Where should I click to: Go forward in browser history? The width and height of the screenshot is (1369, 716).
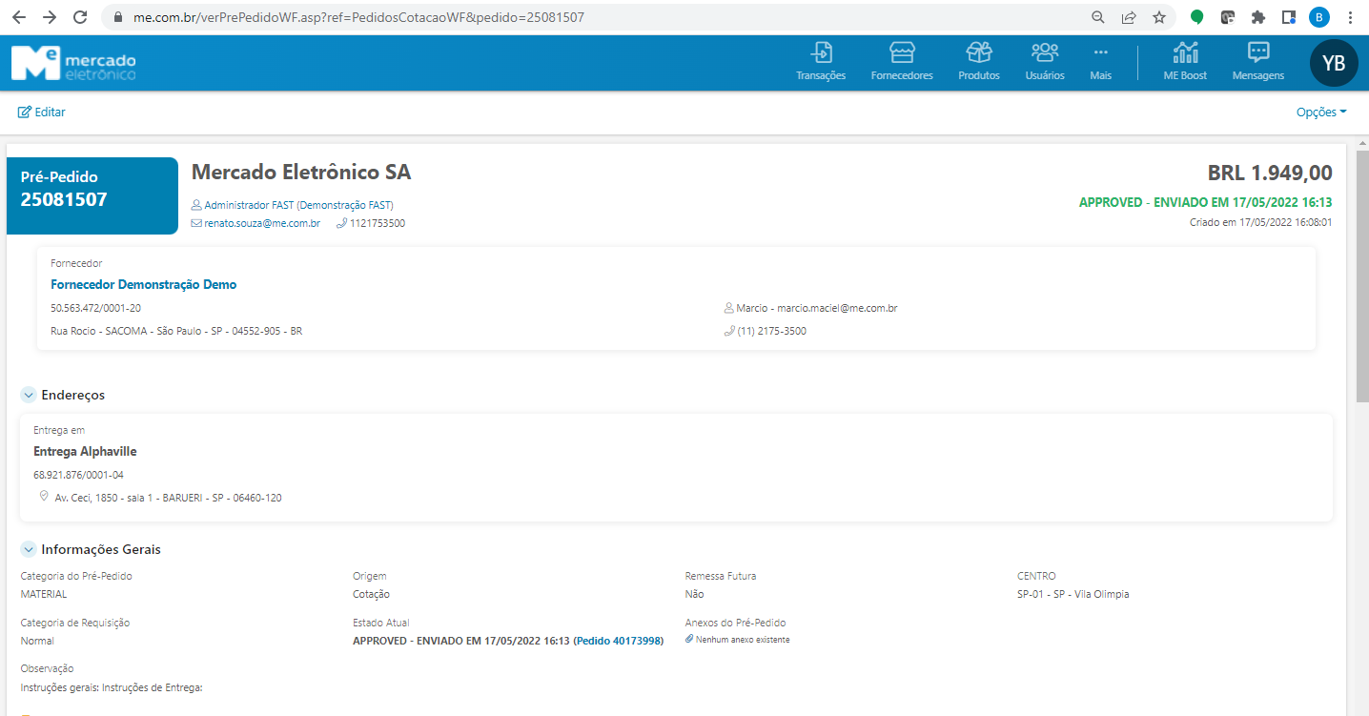(50, 17)
